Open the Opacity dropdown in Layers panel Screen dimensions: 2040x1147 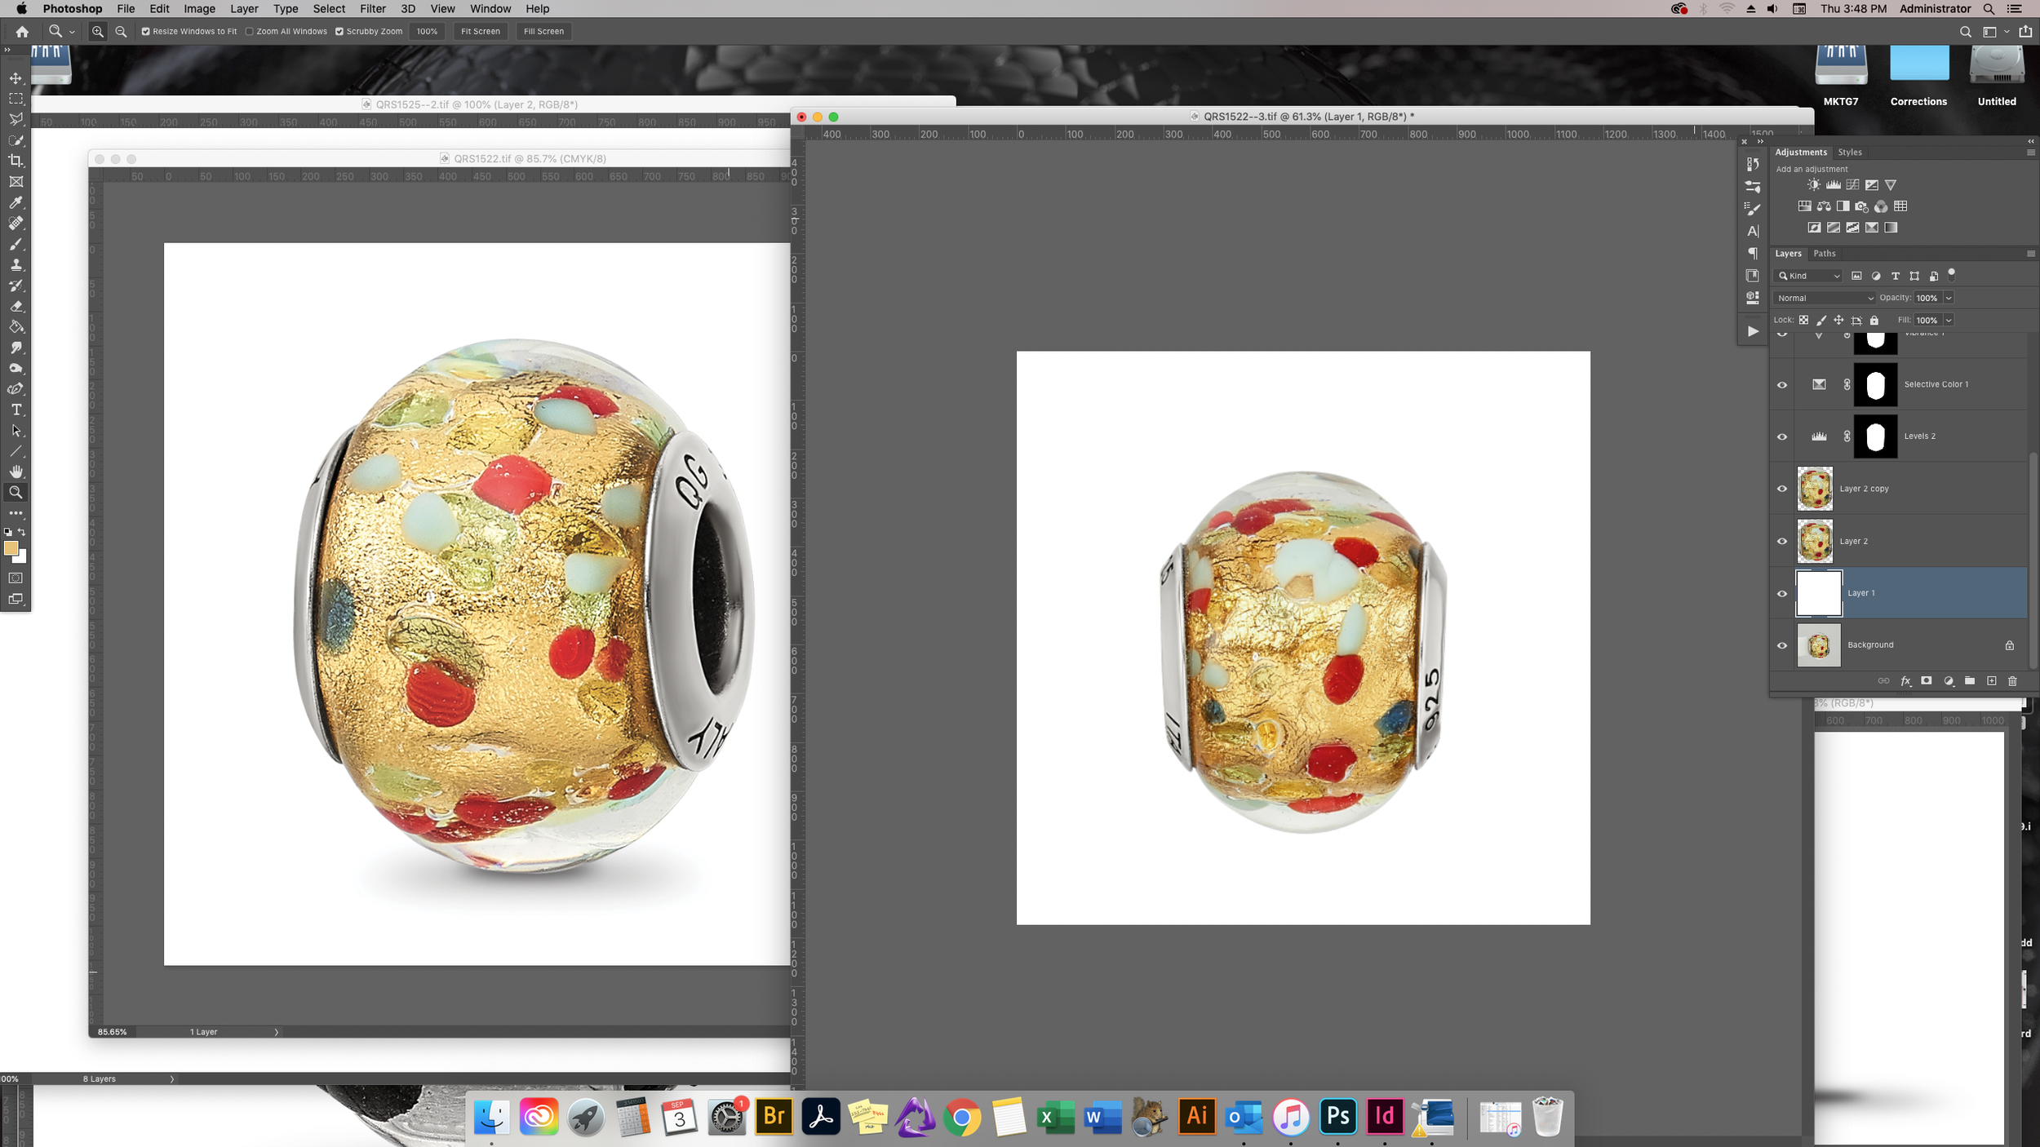coord(1949,298)
